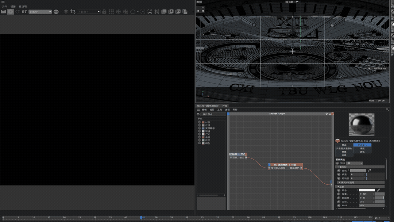Screen dimensions: 394x222
Task: Open the 帮助 menu in shader graph
Action: 235,110
